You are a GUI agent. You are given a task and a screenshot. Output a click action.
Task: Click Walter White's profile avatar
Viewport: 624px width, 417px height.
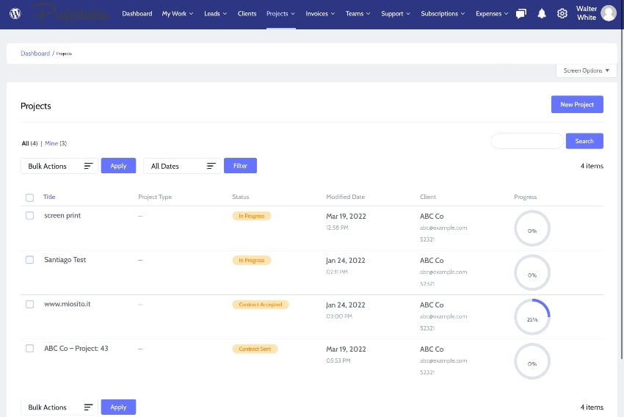pyautogui.click(x=608, y=13)
